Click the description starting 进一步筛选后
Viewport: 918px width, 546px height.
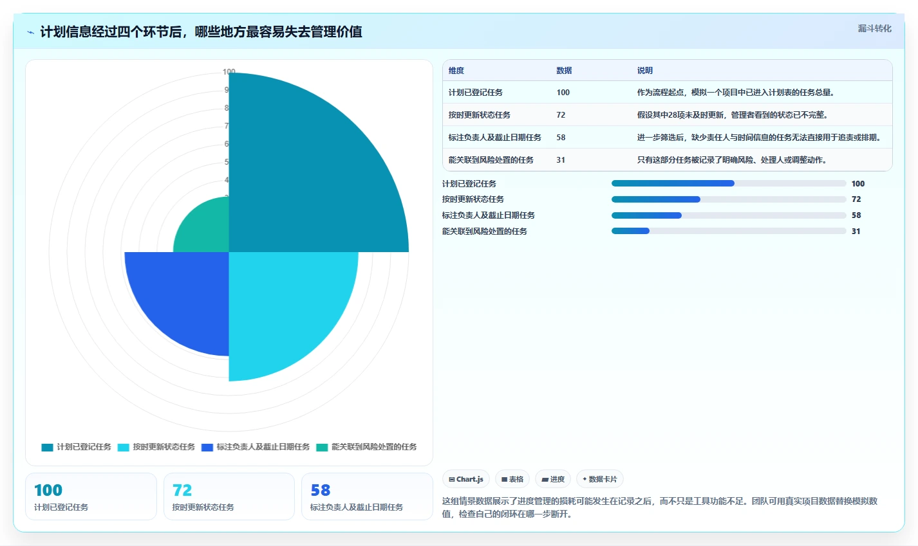[x=761, y=138]
